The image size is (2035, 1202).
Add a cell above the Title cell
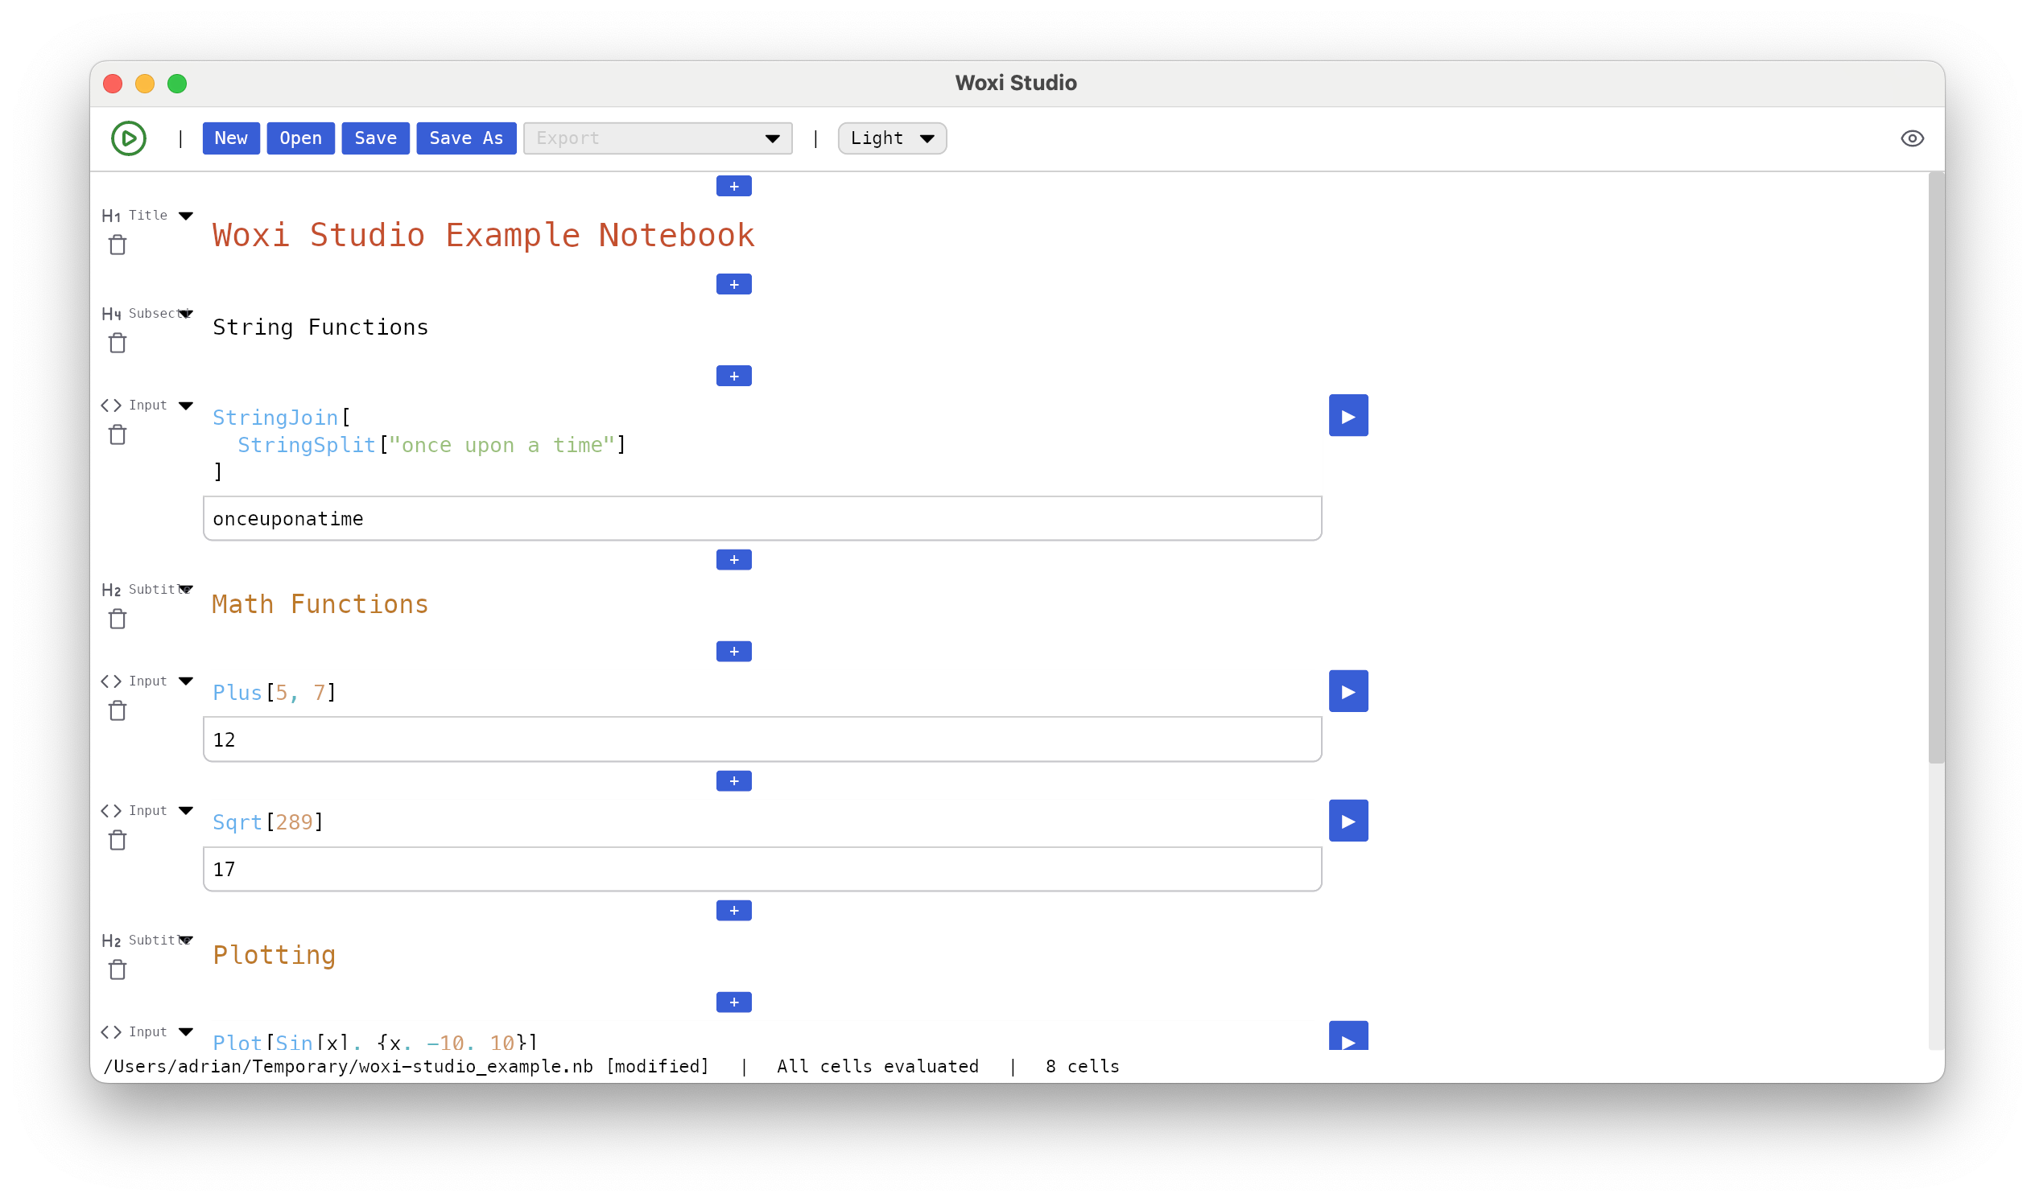point(733,187)
